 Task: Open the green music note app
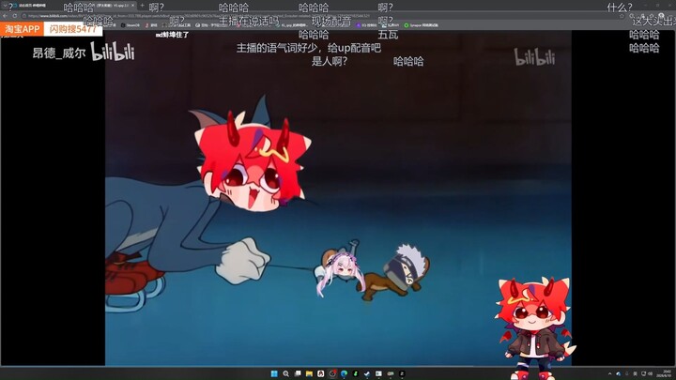pos(355,373)
